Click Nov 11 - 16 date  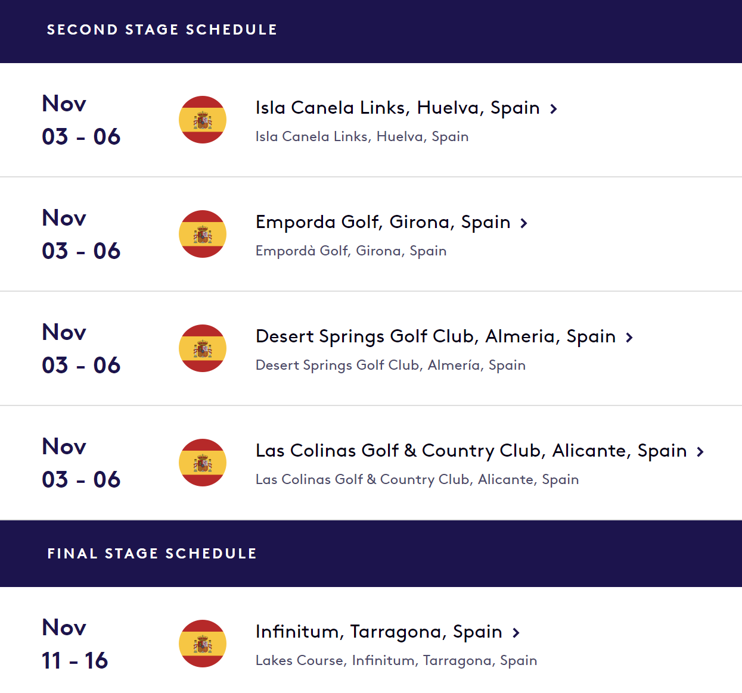click(x=74, y=644)
